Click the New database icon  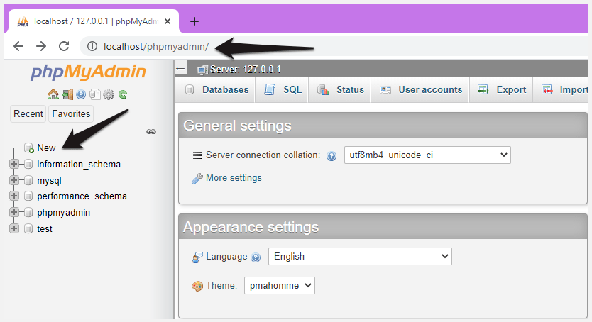(x=29, y=148)
